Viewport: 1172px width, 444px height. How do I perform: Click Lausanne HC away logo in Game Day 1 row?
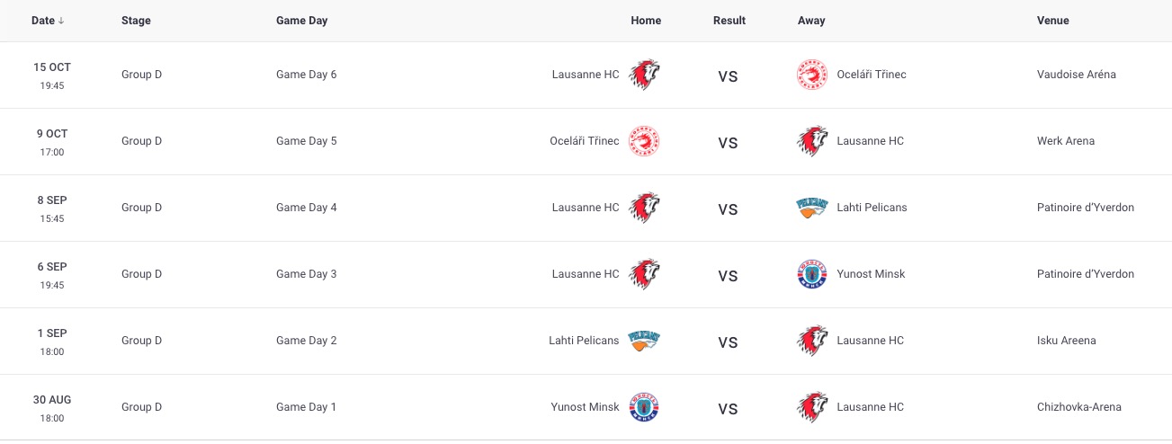pyautogui.click(x=812, y=407)
